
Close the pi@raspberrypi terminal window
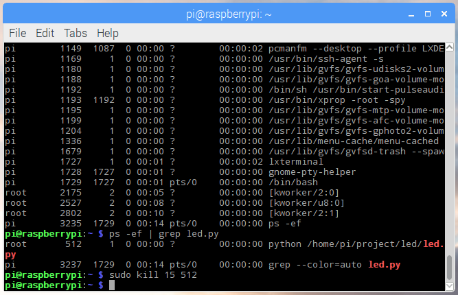tap(444, 14)
